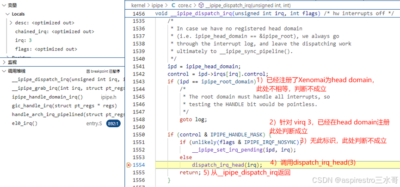Click line number 1456 sticky header
The height and width of the screenshot is (187, 400).
point(139,13)
